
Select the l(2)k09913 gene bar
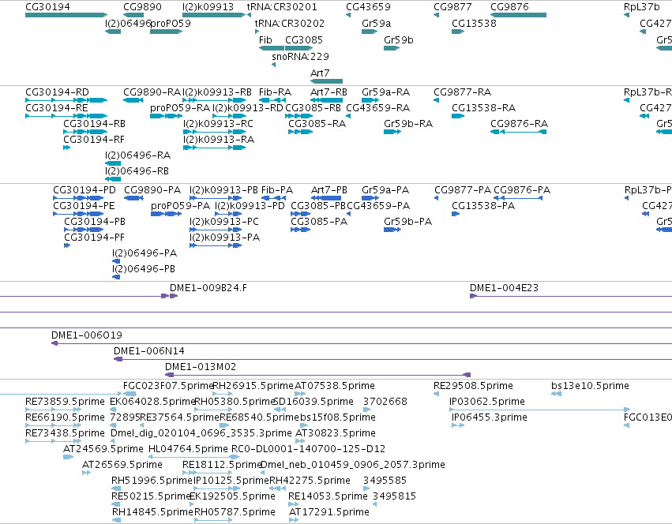click(214, 15)
